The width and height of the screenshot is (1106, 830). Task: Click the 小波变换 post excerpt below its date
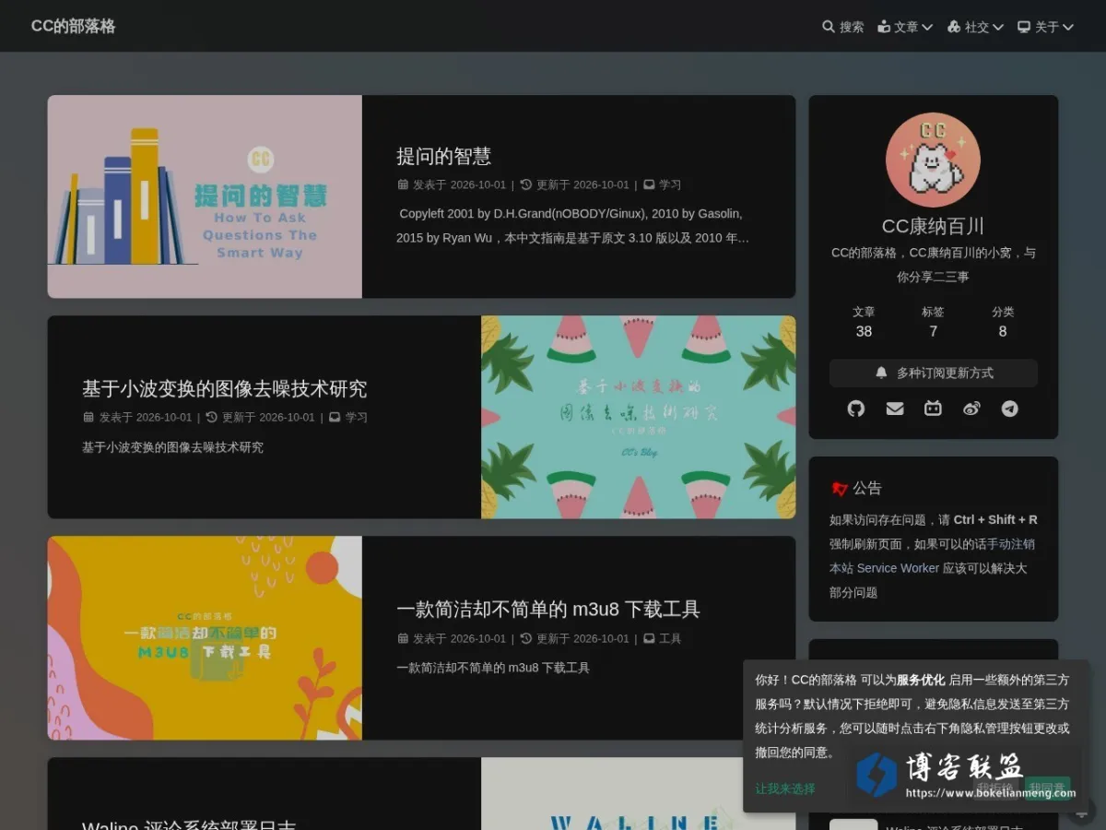coord(172,447)
